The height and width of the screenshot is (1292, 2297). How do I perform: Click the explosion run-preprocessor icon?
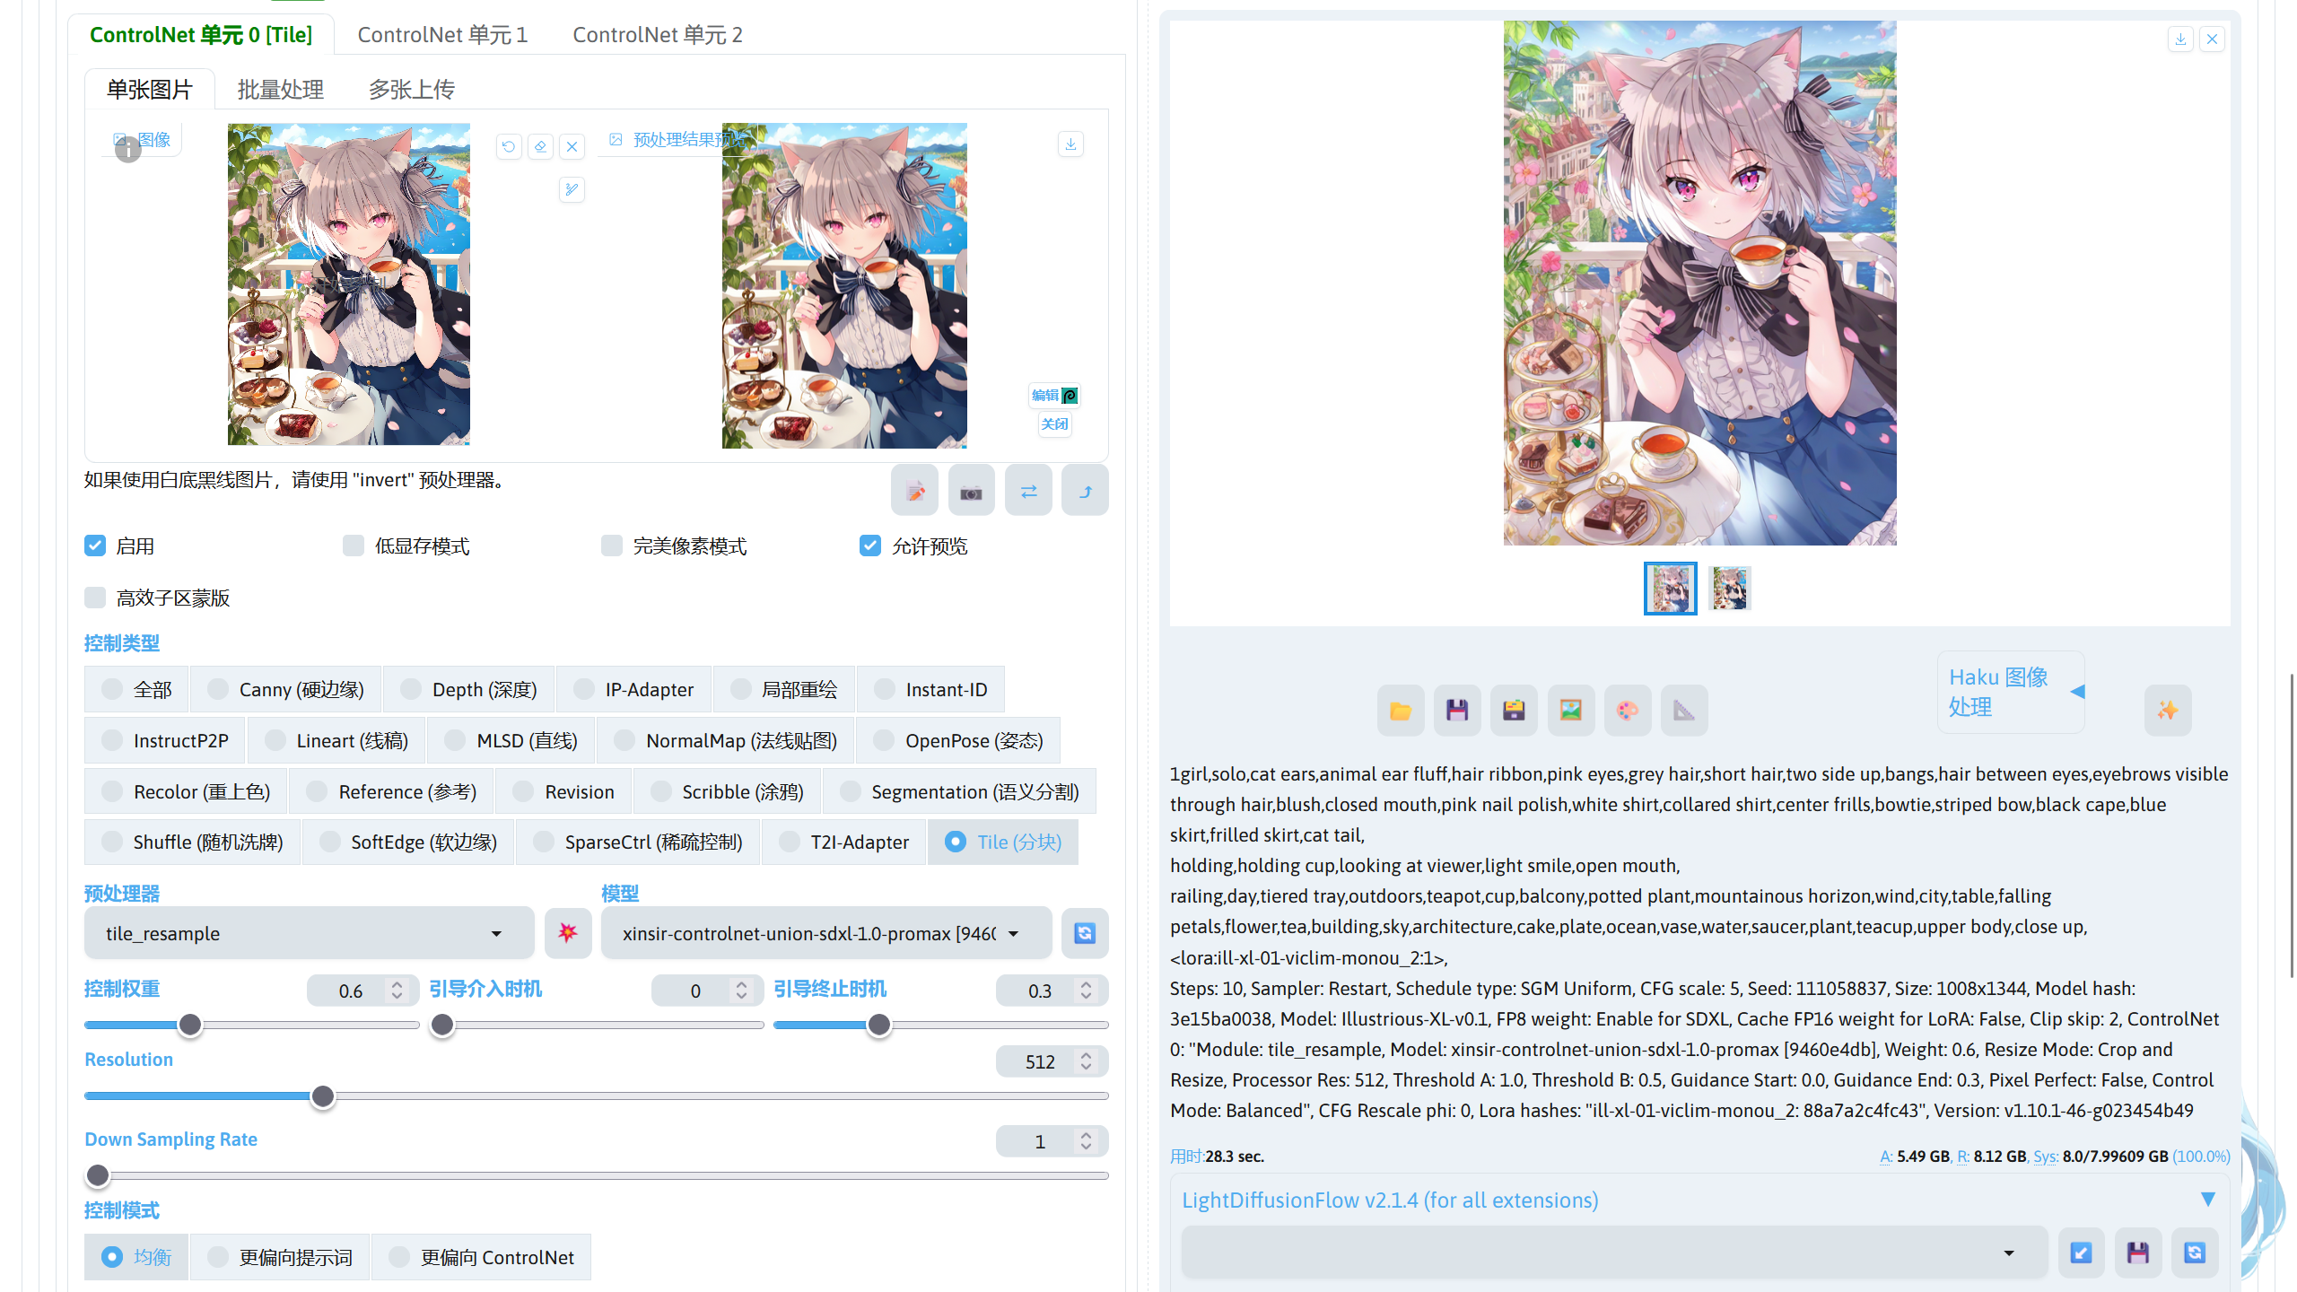pos(567,933)
